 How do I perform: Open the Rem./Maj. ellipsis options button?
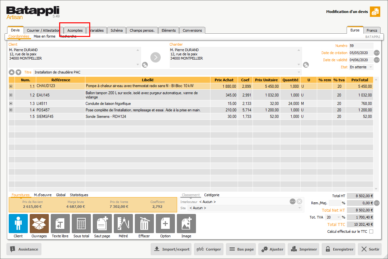[377, 203]
